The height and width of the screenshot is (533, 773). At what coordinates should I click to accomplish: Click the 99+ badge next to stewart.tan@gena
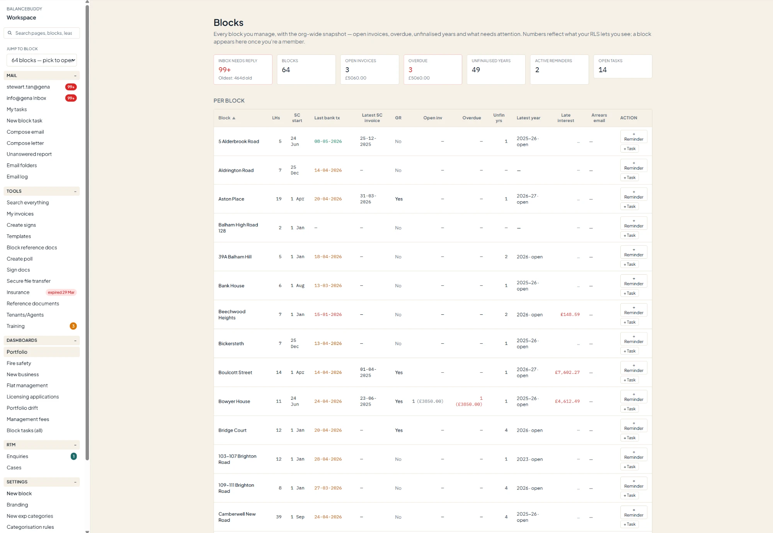71,87
